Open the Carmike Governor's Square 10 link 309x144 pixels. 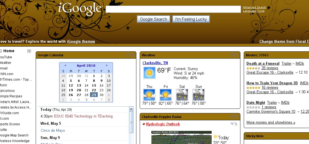click(271, 112)
